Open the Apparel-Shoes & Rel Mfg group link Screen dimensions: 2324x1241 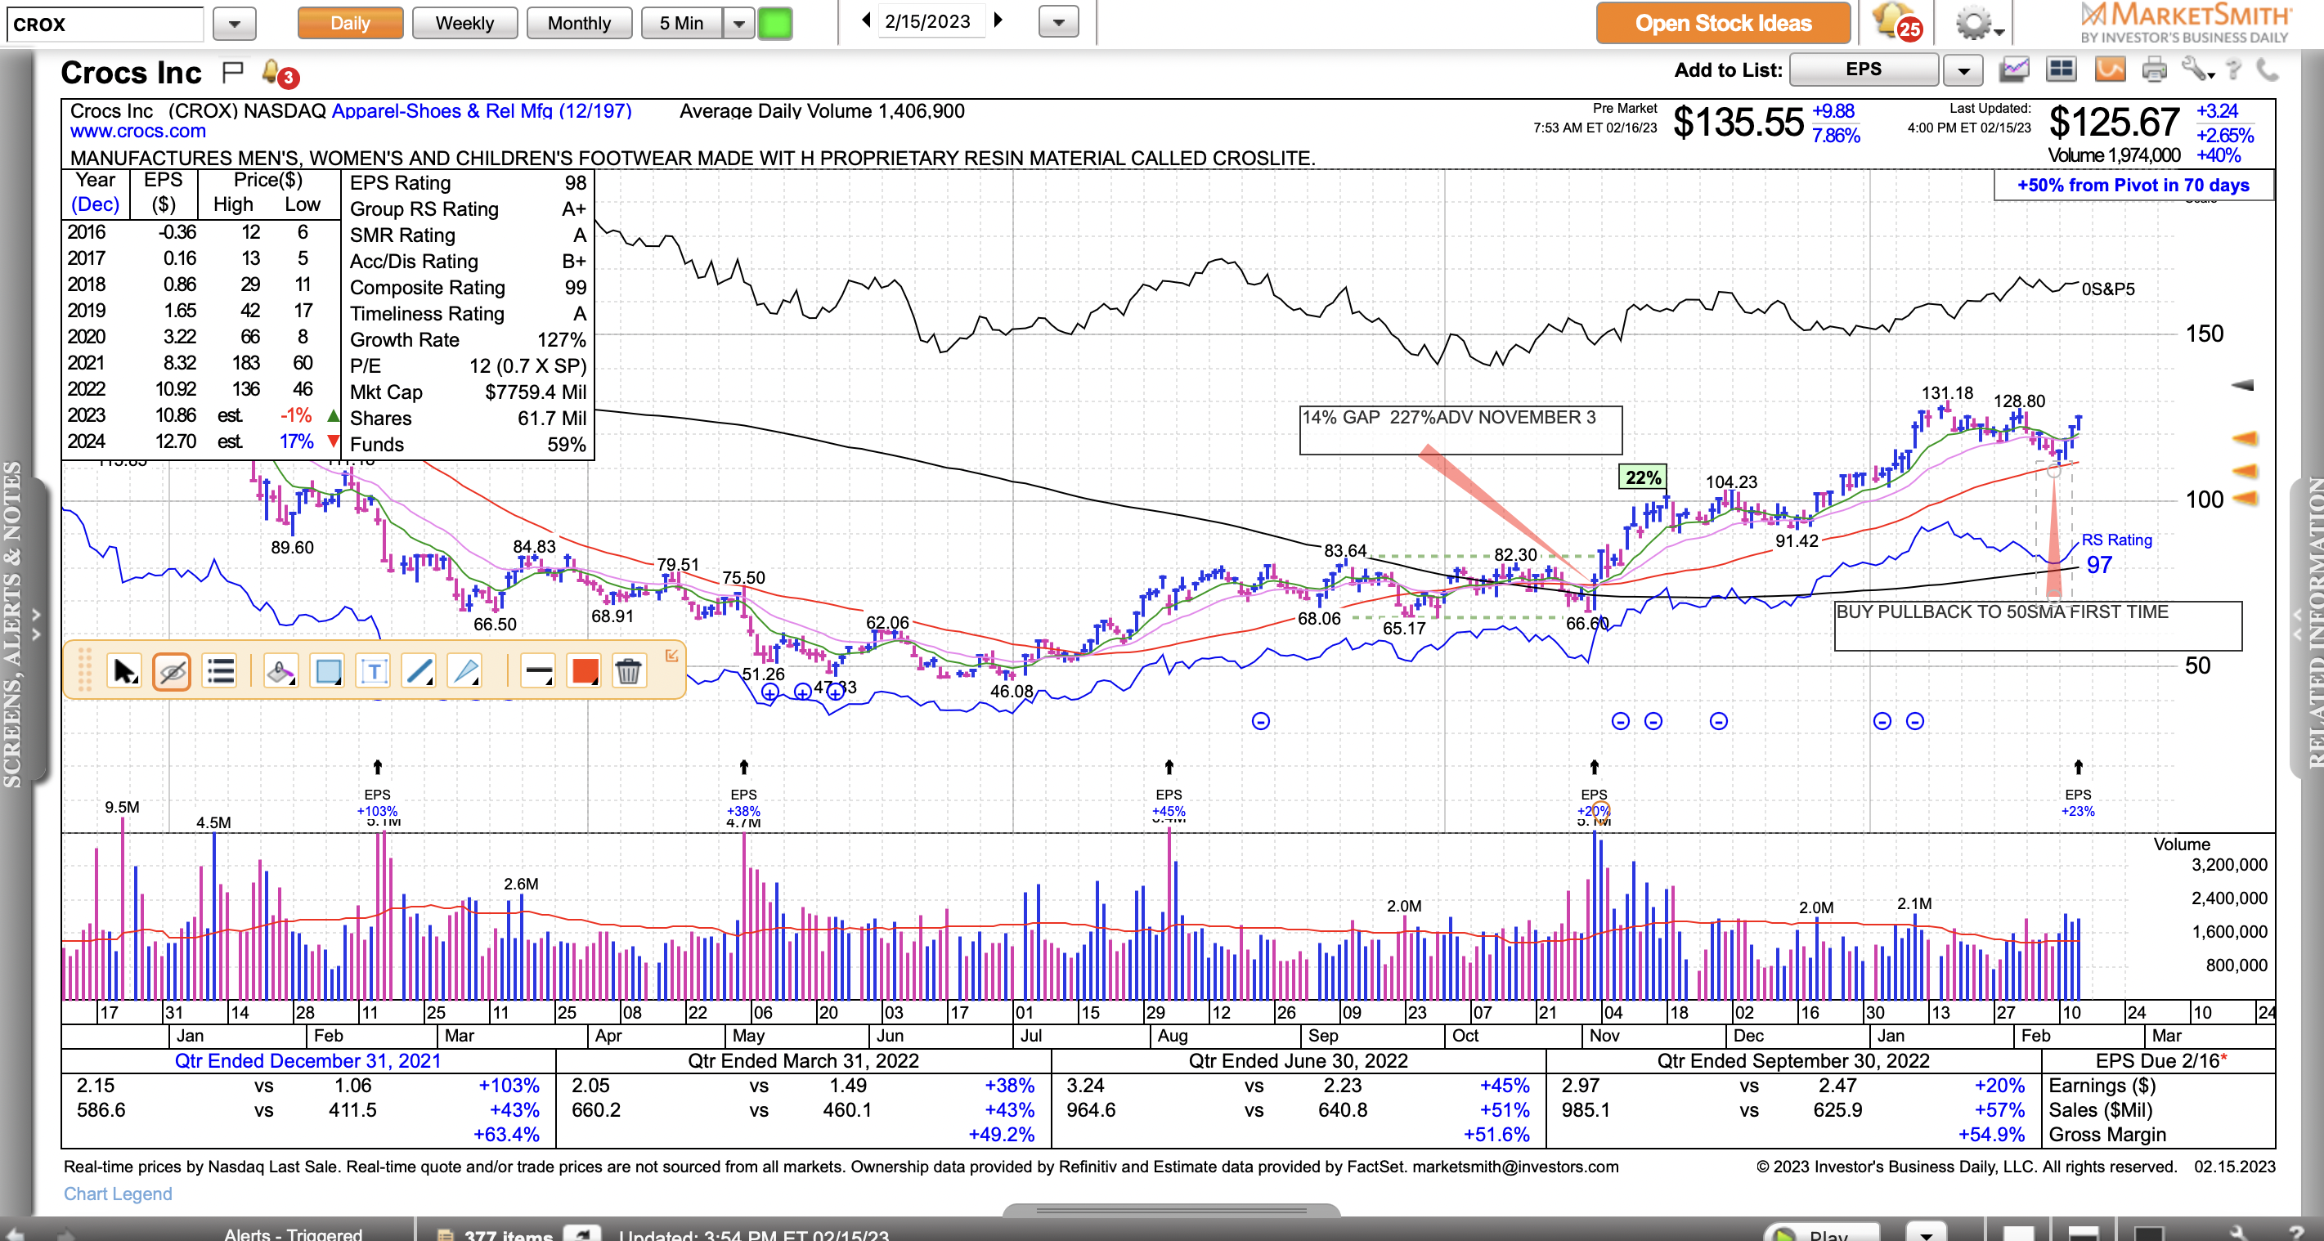click(x=482, y=111)
